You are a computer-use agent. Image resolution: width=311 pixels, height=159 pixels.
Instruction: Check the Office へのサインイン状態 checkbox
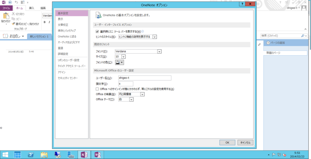coord(97,89)
